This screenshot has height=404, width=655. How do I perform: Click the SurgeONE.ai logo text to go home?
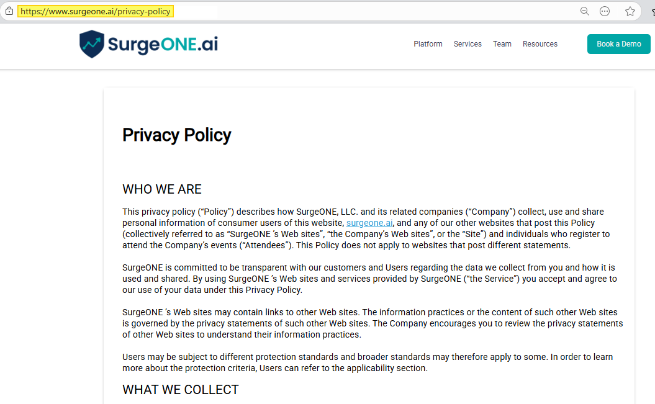[x=163, y=43]
